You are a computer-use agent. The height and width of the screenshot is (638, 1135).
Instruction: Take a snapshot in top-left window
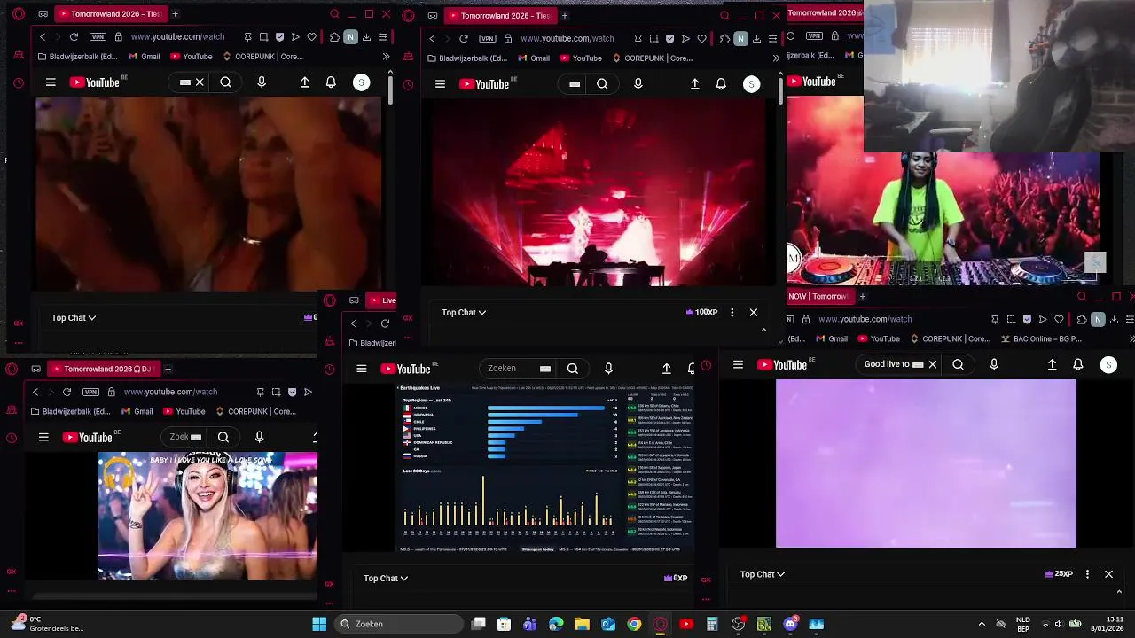click(x=263, y=37)
